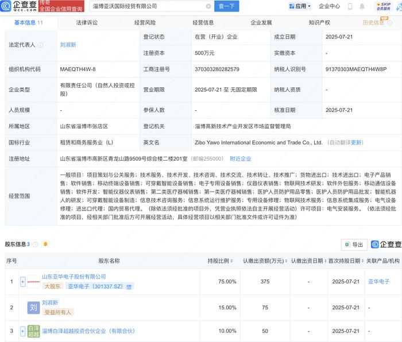
Task: Open the 历史信息 VIP tab
Action: coord(373,22)
